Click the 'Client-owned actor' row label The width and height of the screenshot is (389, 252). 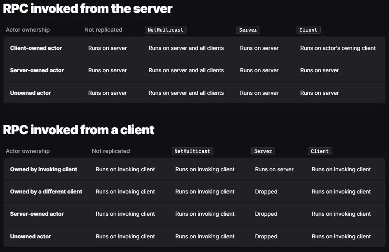(36, 48)
